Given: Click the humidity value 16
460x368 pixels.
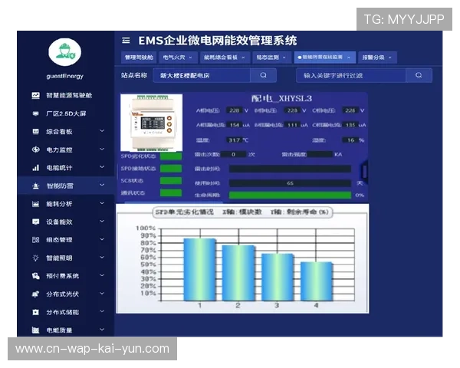Looking at the screenshot, I should (350, 140).
